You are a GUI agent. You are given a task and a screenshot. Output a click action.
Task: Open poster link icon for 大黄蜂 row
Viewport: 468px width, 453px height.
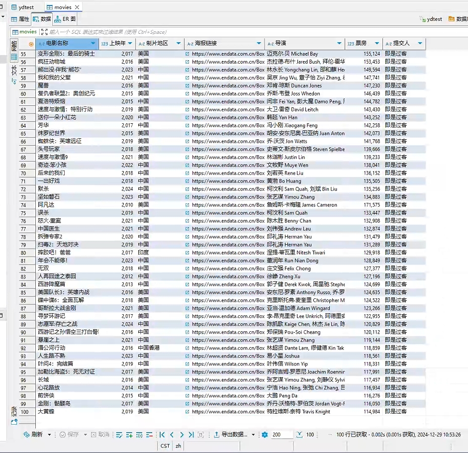(x=187, y=412)
